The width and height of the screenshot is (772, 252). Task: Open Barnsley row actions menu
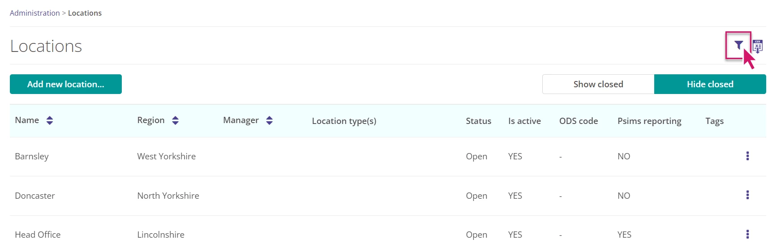(x=747, y=156)
